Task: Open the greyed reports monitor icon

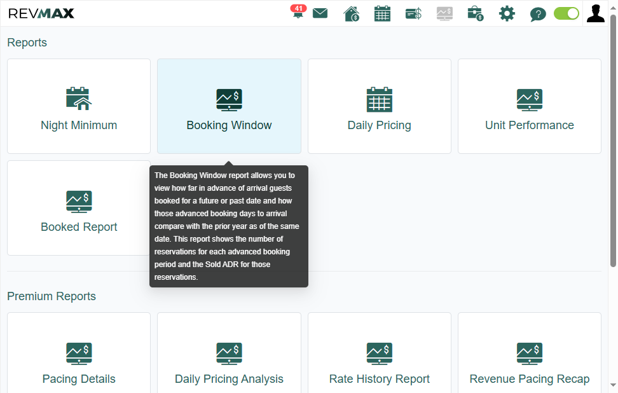Action: pos(444,14)
